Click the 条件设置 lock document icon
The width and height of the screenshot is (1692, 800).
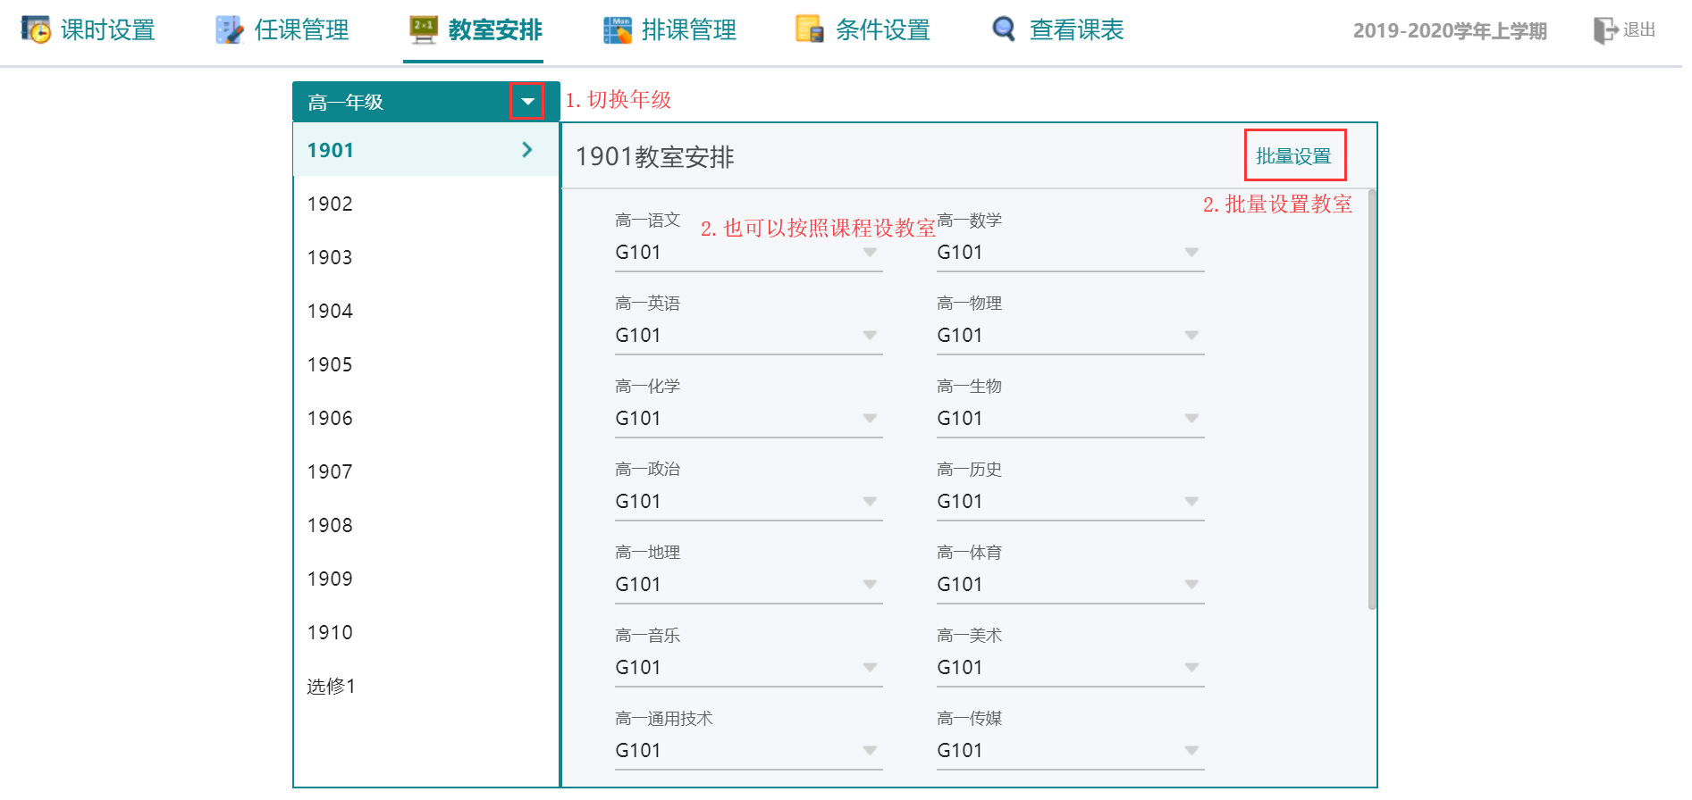click(811, 29)
